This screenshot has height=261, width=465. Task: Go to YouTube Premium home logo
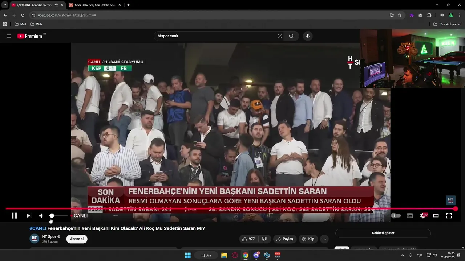[x=30, y=36]
